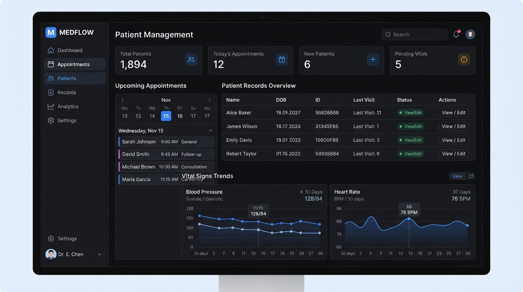Open Sarah Johnson's 9:00 AM appointment
The width and height of the screenshot is (523, 292).
click(x=166, y=142)
